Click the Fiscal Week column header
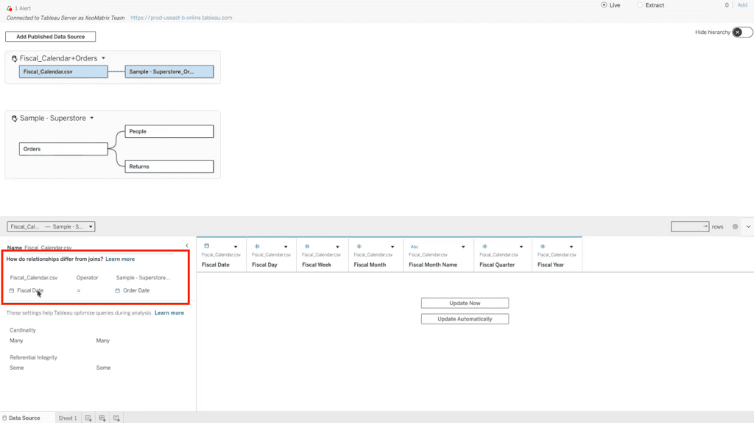This screenshot has height=423, width=754. (317, 265)
